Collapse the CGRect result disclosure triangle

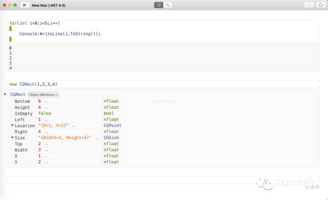pos(5,94)
